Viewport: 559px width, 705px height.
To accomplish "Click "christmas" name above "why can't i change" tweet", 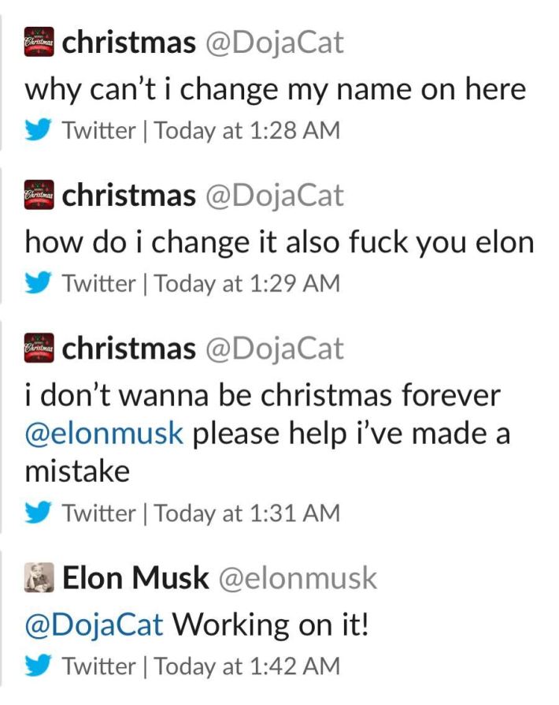I will click(128, 43).
